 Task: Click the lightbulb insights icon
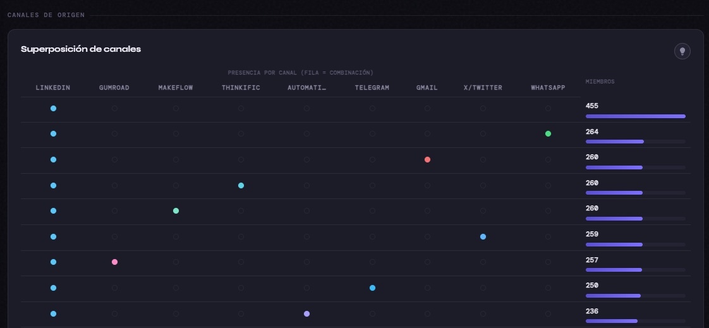pos(682,51)
